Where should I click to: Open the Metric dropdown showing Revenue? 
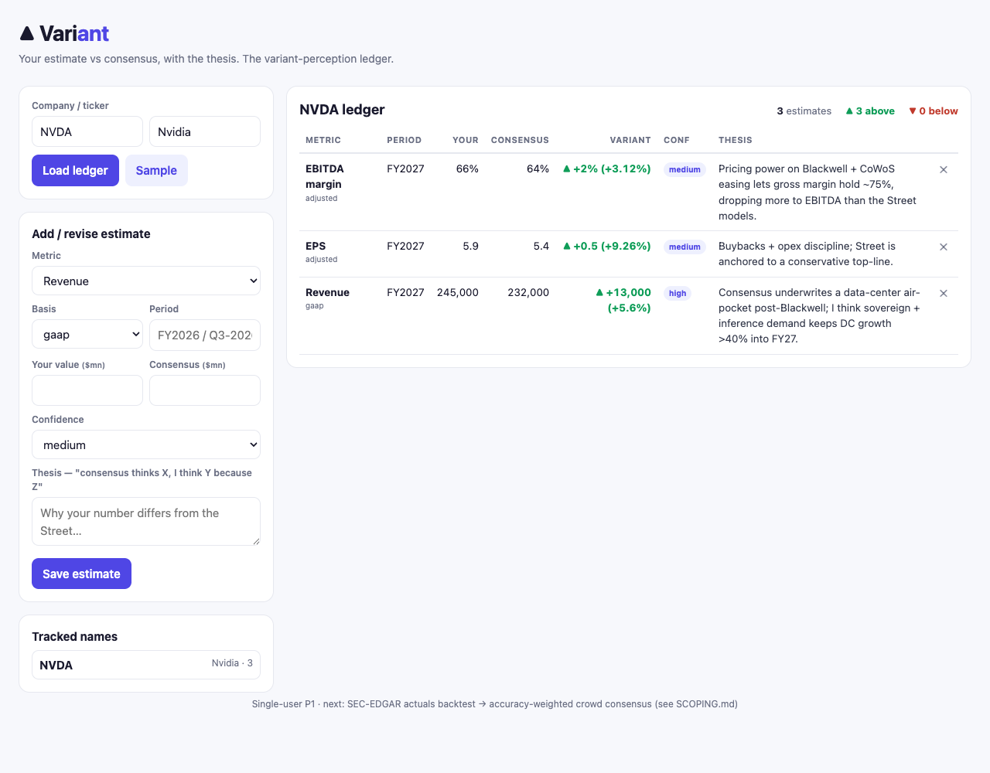click(x=146, y=281)
